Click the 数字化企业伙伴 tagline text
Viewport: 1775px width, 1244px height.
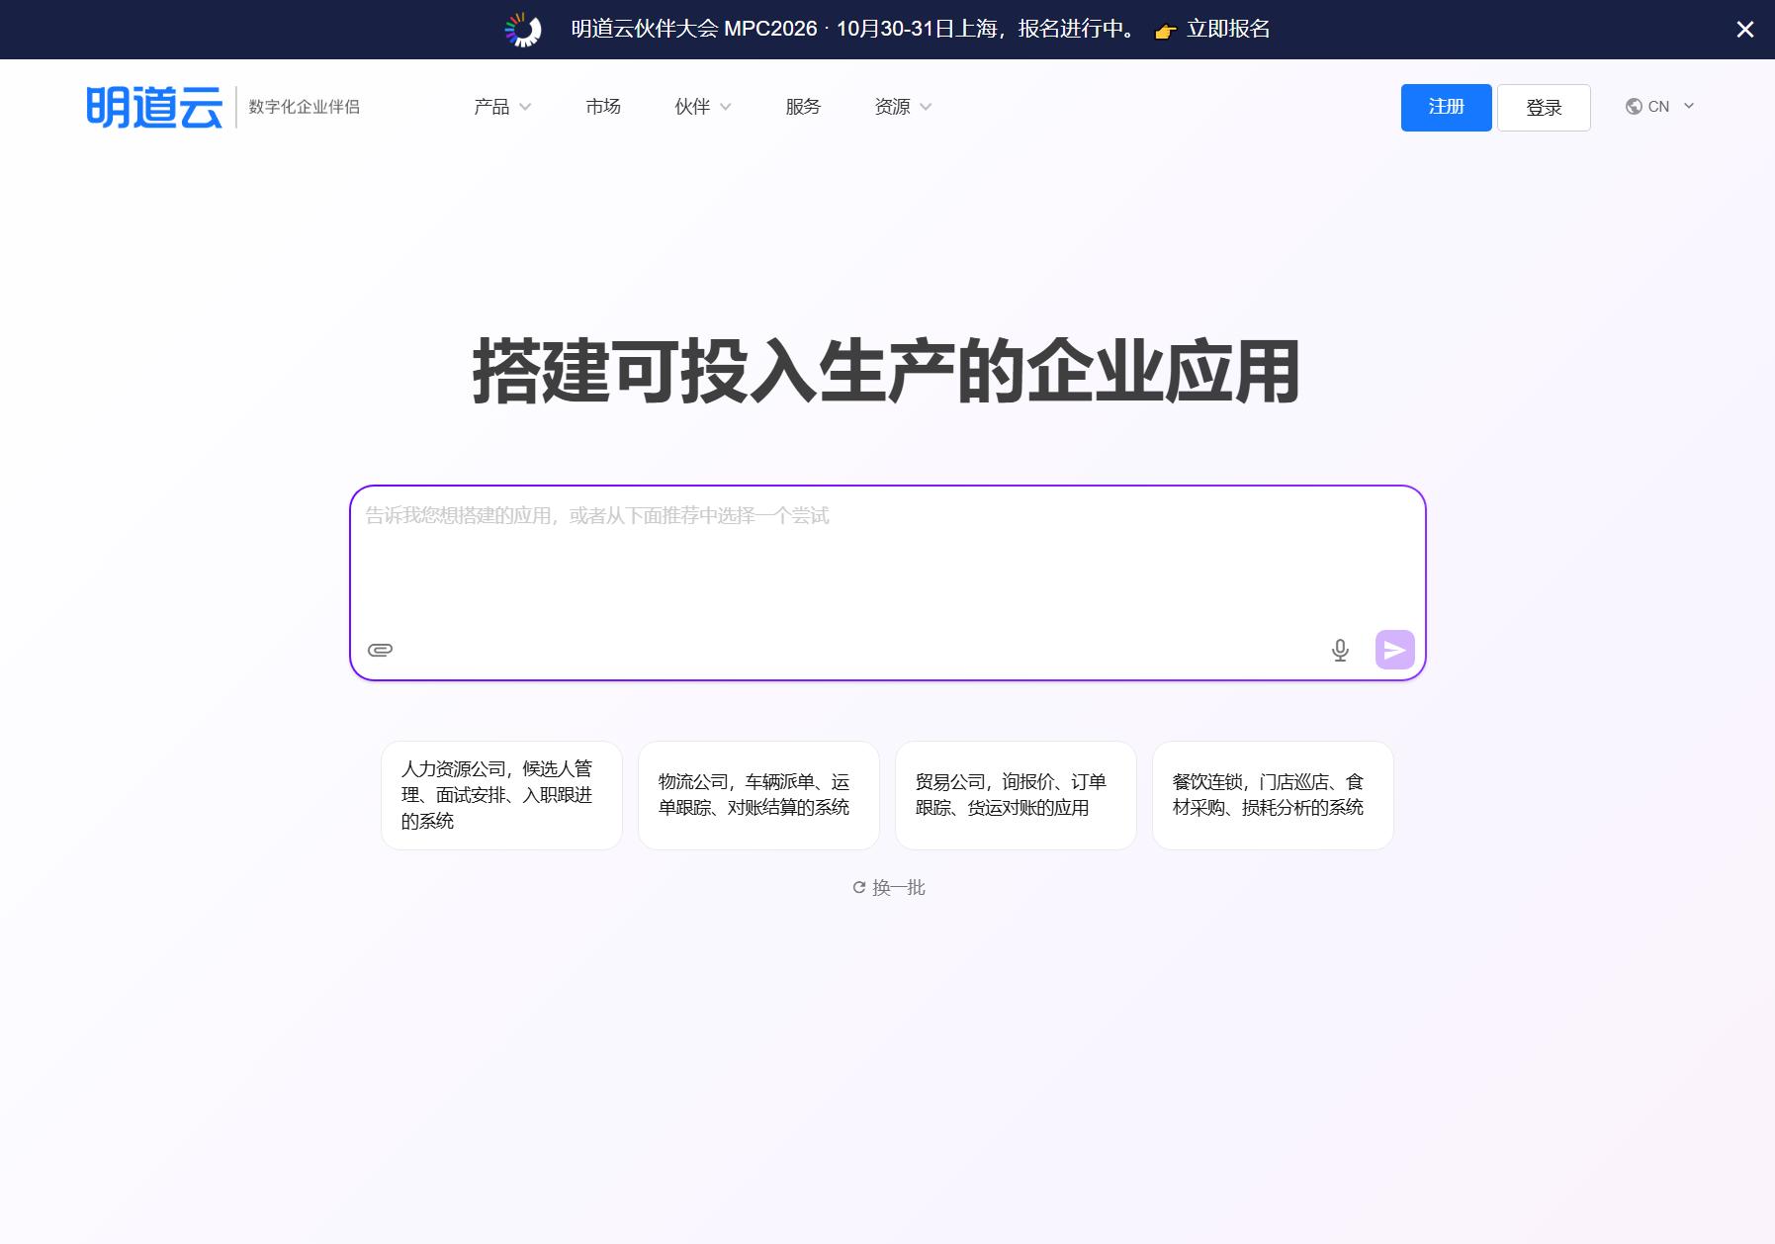(305, 107)
